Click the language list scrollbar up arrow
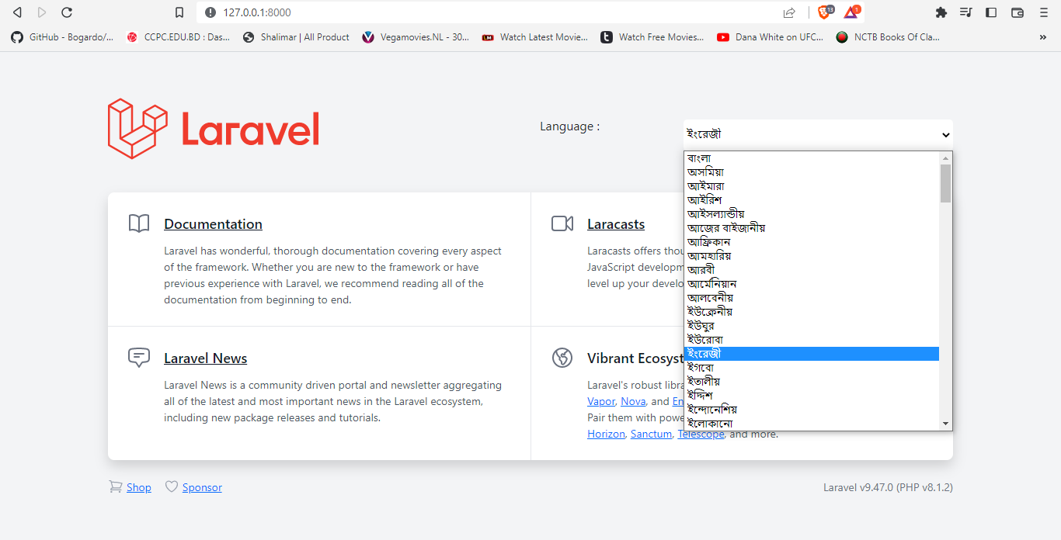Screen dimensions: 1061x540 (x=945, y=157)
